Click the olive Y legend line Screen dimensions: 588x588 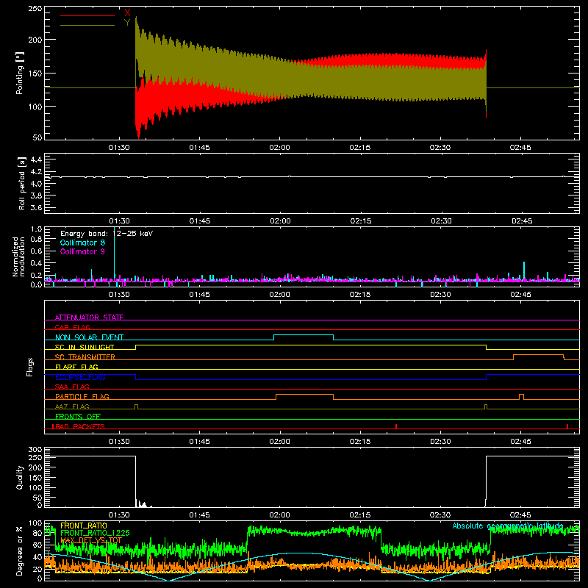pyautogui.click(x=87, y=25)
